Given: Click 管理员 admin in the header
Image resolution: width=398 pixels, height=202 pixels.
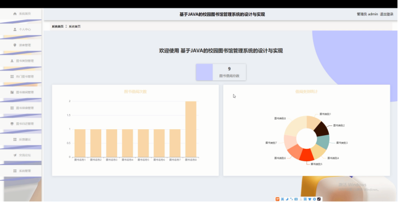Looking at the screenshot, I should (x=368, y=14).
